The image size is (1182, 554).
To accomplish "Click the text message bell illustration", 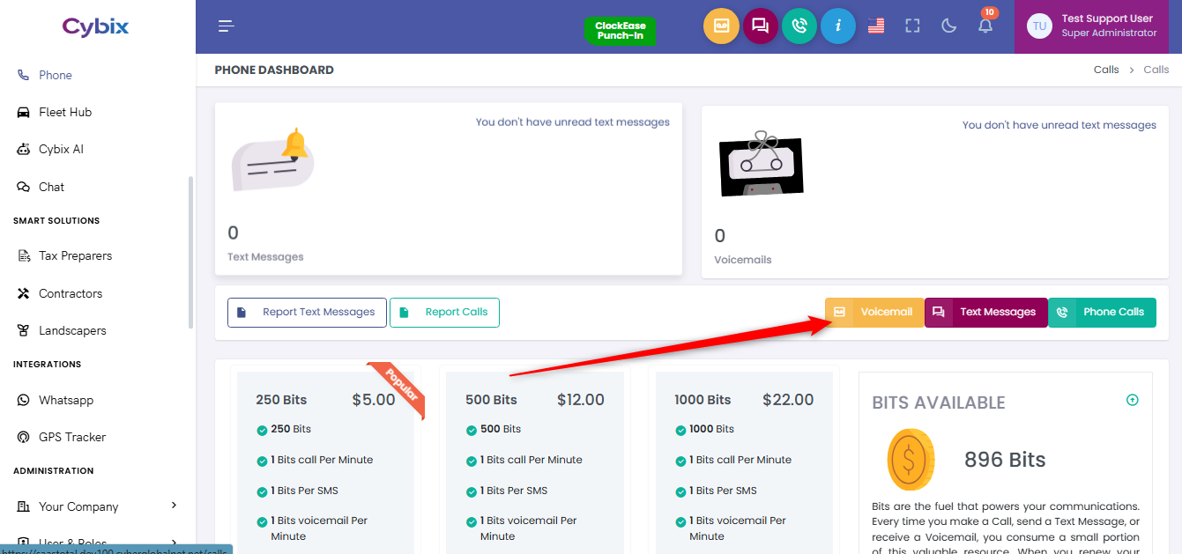I will tap(273, 160).
